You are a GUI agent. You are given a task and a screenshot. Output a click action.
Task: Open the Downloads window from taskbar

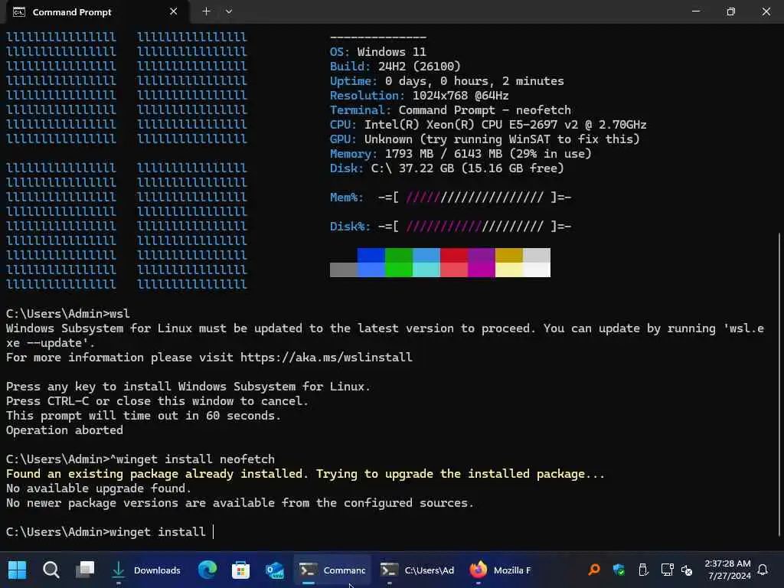(145, 570)
